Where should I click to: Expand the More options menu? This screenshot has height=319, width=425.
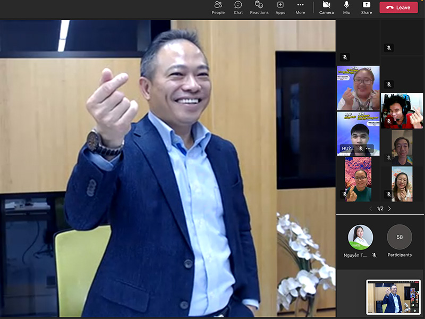click(300, 7)
